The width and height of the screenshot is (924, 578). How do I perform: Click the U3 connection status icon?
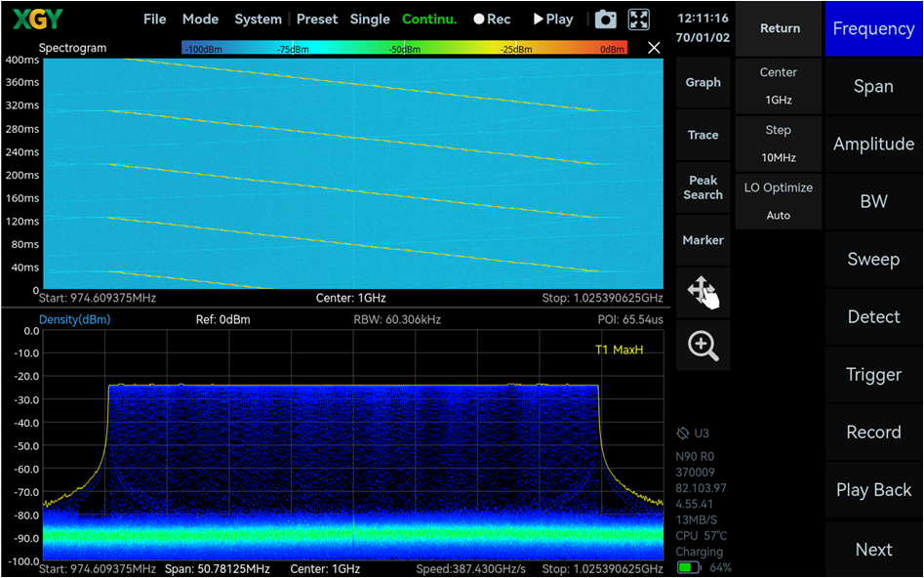coord(682,433)
